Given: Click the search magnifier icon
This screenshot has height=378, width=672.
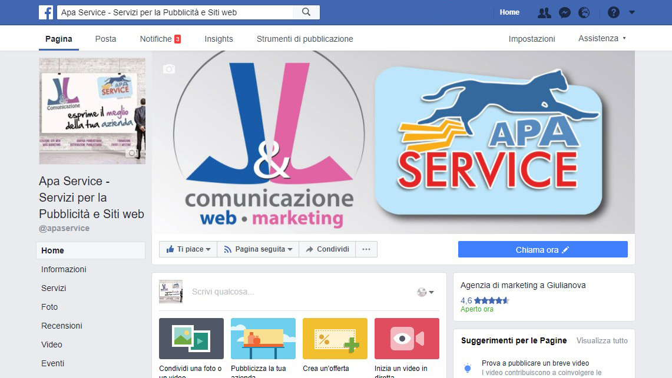Looking at the screenshot, I should point(306,12).
